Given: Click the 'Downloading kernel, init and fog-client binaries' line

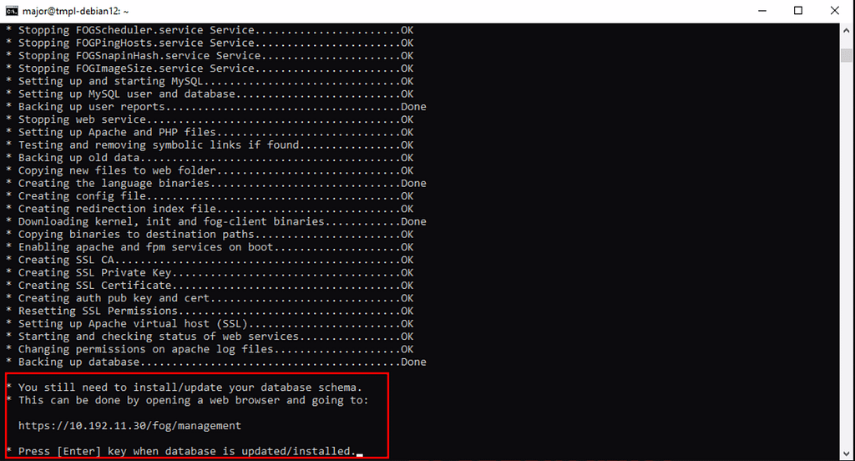Looking at the screenshot, I should (216, 221).
